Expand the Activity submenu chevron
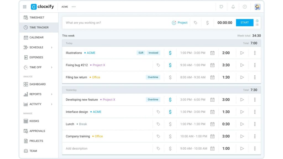This screenshot has width=283, height=159. click(52, 104)
